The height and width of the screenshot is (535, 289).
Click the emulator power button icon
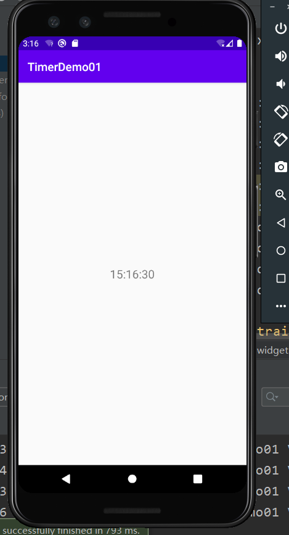pos(280,28)
